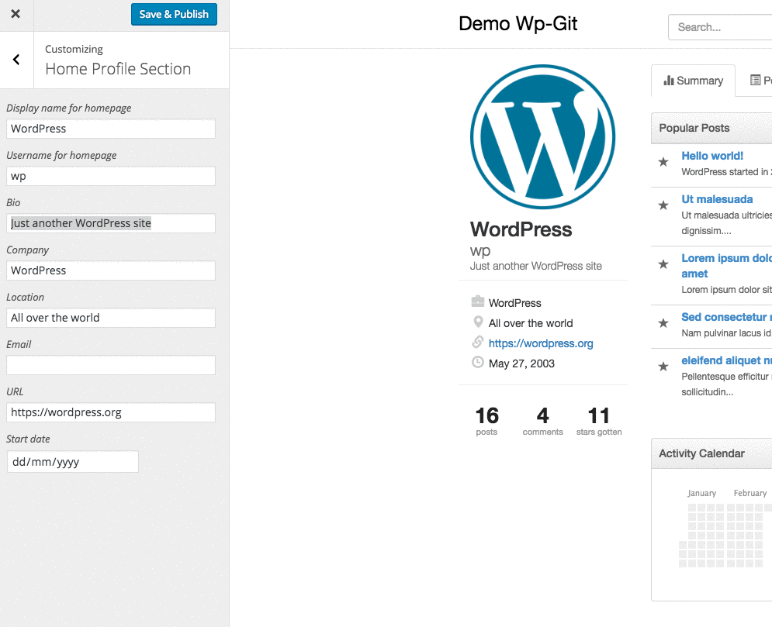Viewport: 772px width, 627px height.
Task: Open the Sed consectetur post
Action: click(727, 317)
